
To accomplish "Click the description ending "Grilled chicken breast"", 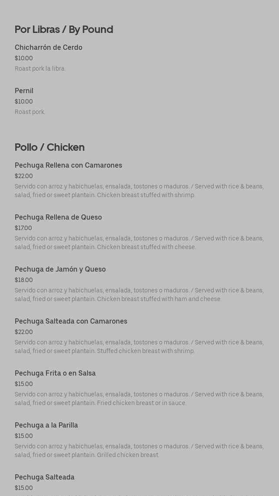I will (x=139, y=451).
